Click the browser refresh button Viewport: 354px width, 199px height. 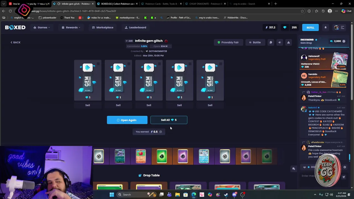coord(10,11)
